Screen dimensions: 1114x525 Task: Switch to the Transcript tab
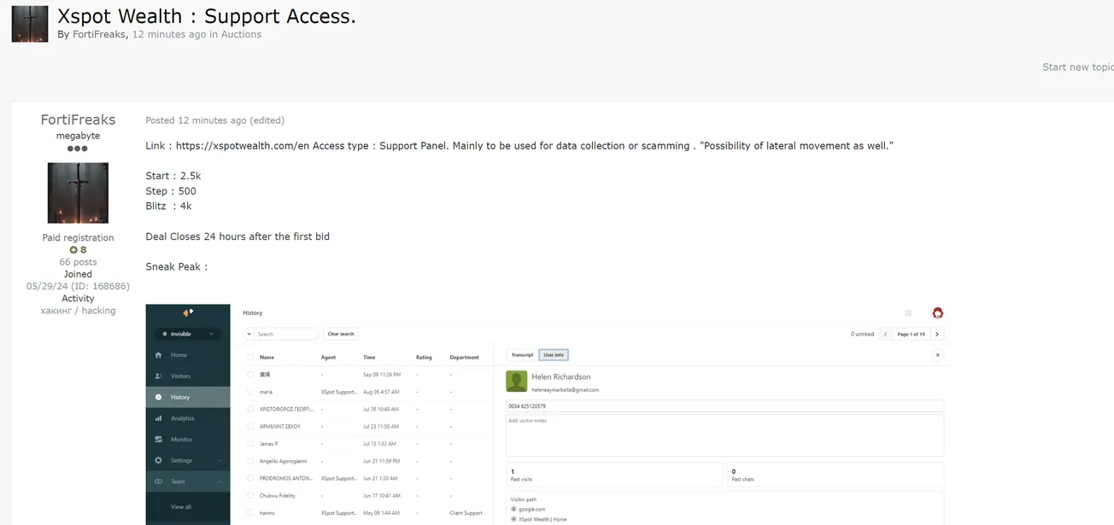[522, 355]
